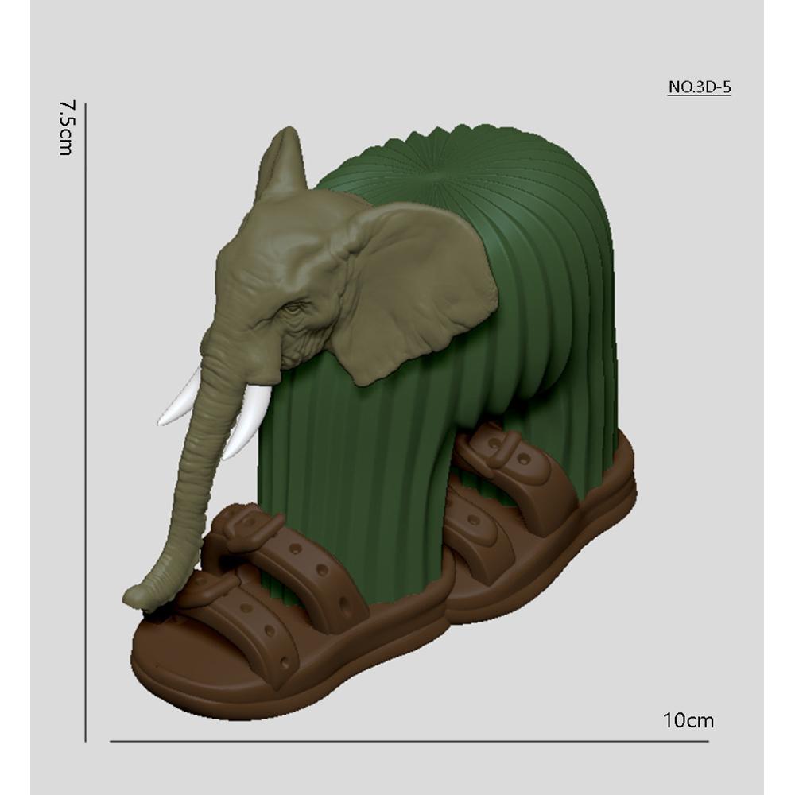795x795 pixels.
Task: Click the 10cm width dimension label
Action: [x=688, y=721]
